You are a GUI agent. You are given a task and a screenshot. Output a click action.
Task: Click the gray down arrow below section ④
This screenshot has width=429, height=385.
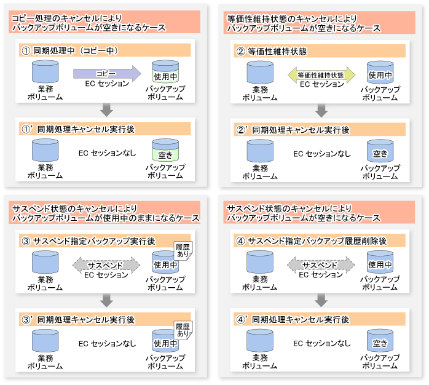[x=320, y=300]
